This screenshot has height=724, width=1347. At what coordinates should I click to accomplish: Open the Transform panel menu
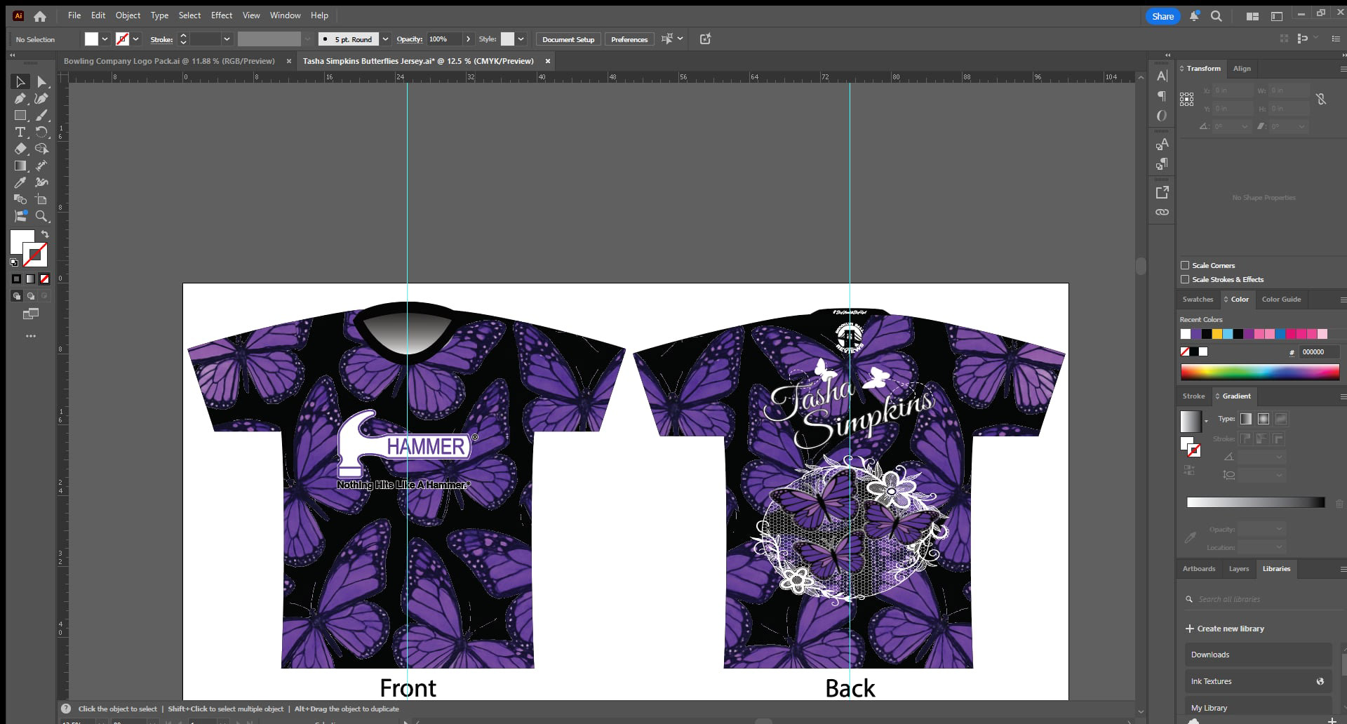pyautogui.click(x=1343, y=69)
